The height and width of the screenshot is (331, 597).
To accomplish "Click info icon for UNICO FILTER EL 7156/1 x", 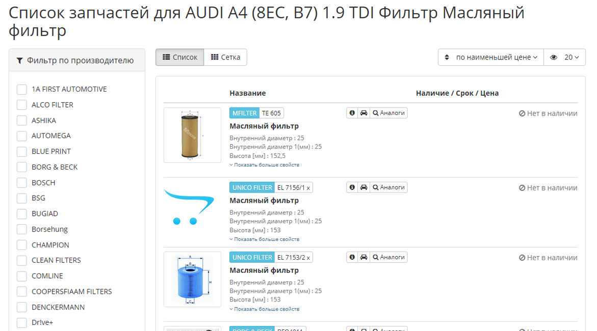I will 352,187.
